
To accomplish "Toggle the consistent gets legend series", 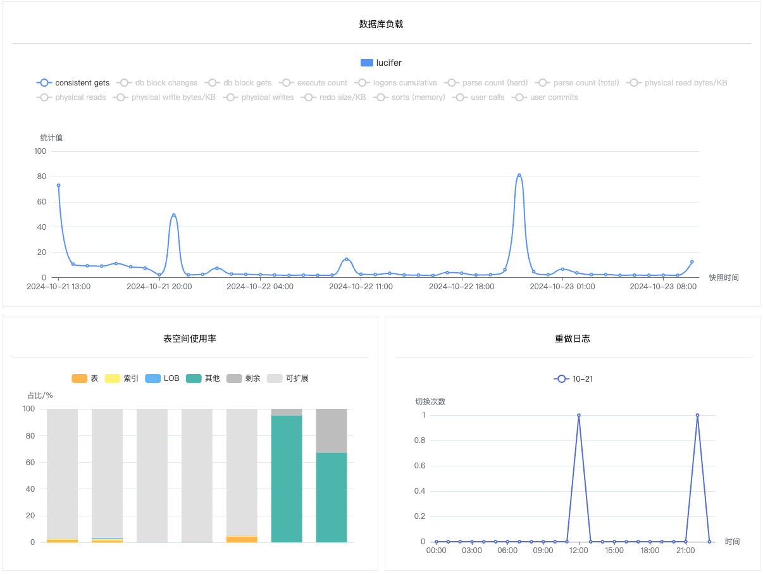I will (x=73, y=83).
